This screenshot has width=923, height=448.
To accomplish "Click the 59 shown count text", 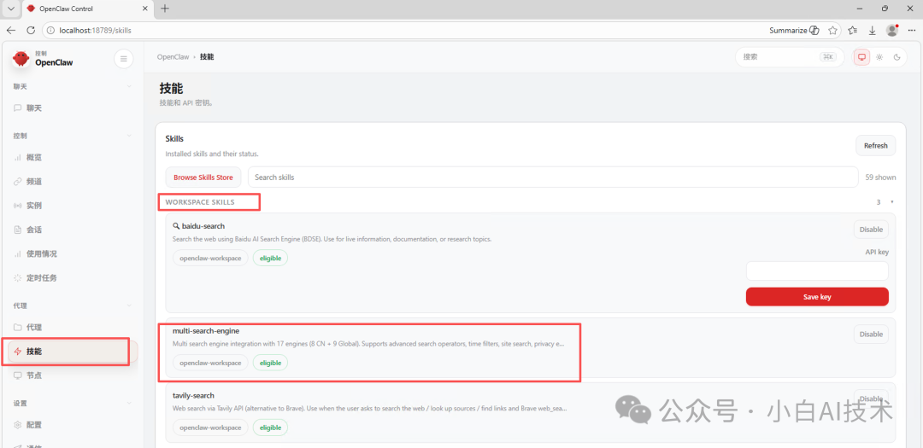I will click(x=880, y=177).
